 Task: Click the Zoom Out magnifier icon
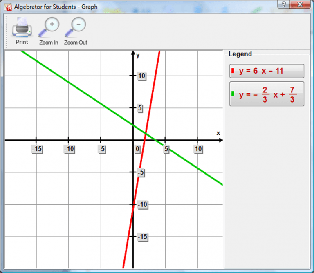point(75,27)
